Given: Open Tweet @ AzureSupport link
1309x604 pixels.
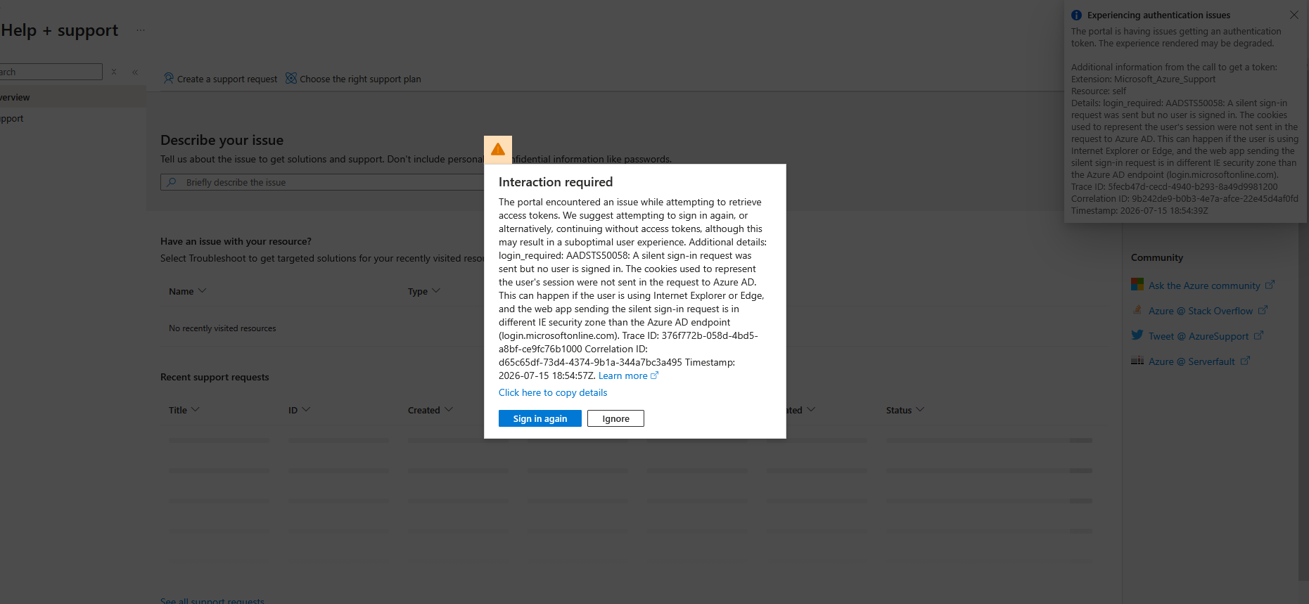Looking at the screenshot, I should (1199, 336).
